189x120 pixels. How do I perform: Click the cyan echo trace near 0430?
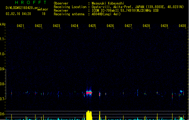point(181,91)
